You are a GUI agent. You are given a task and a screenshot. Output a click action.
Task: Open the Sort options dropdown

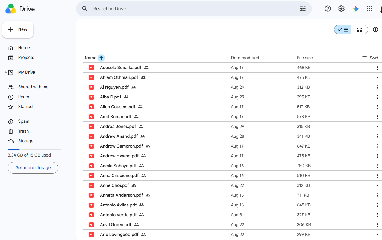370,58
